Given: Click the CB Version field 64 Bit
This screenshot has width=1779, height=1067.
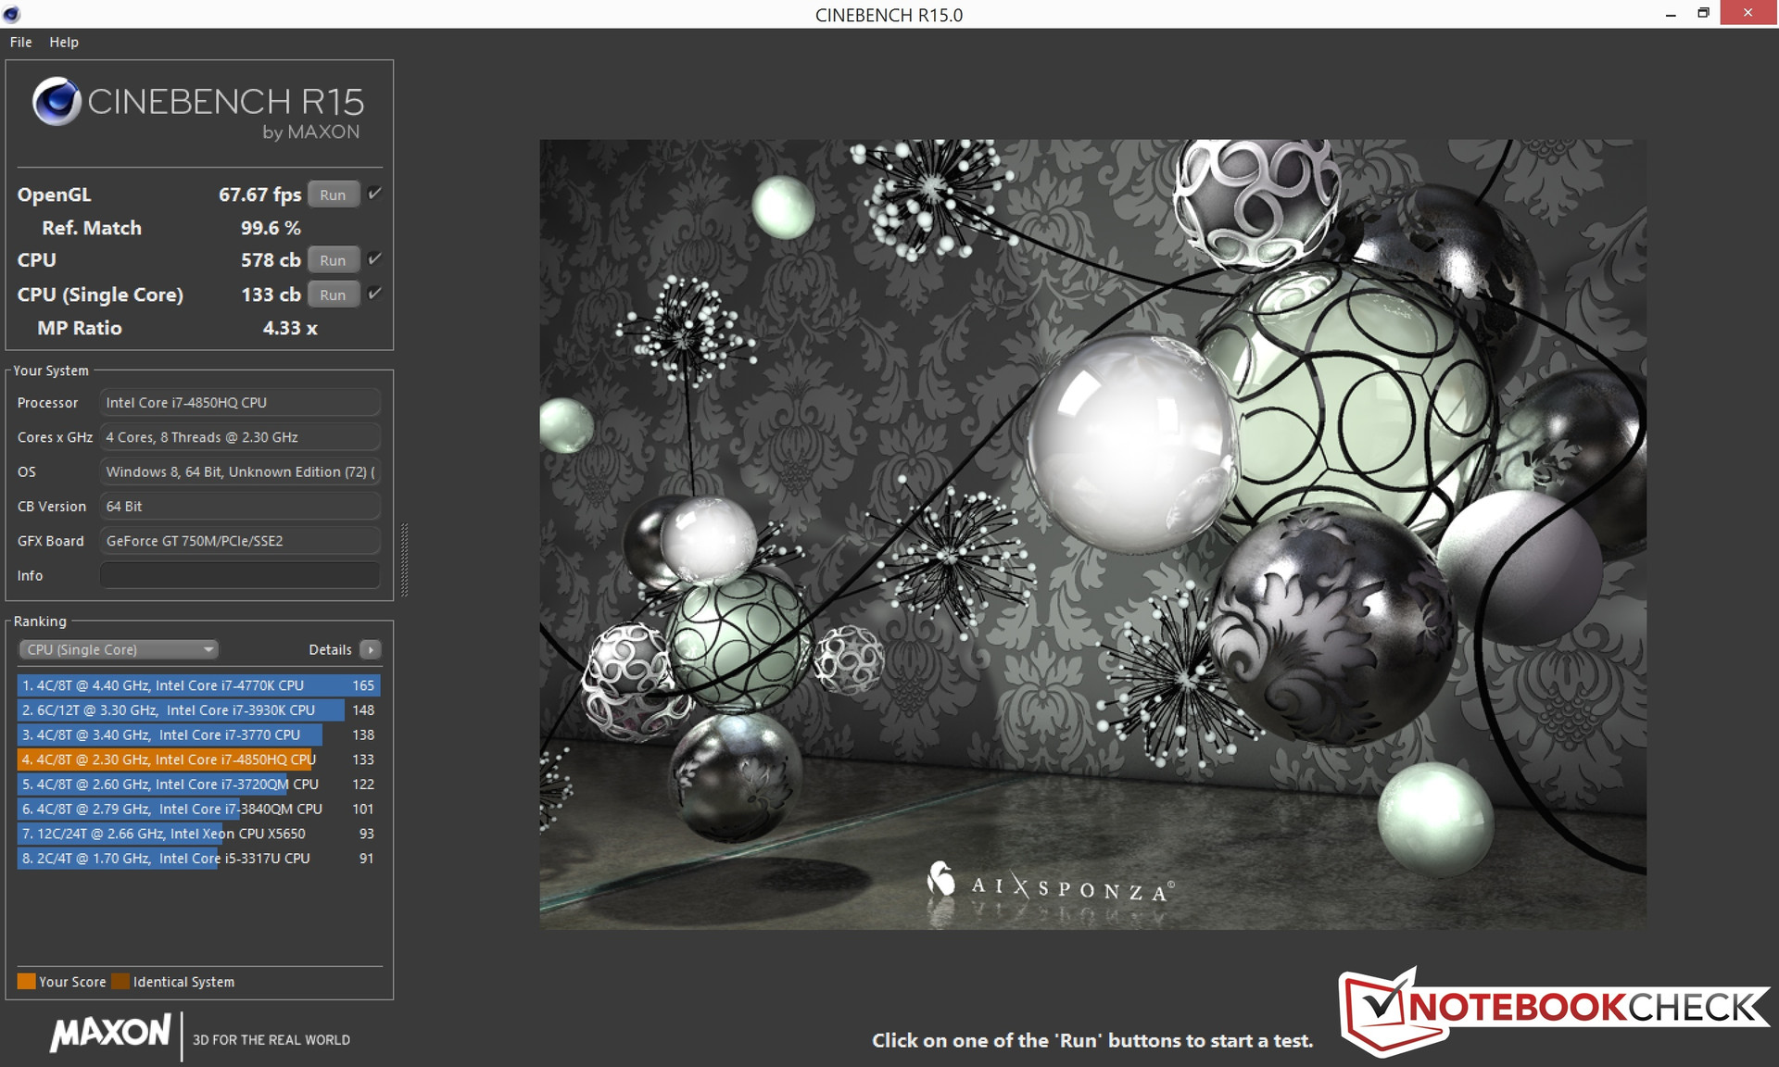Looking at the screenshot, I should tap(240, 506).
